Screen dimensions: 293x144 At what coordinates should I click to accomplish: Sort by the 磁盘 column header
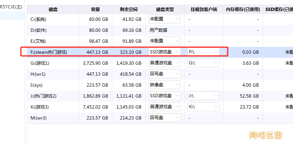[53, 9]
